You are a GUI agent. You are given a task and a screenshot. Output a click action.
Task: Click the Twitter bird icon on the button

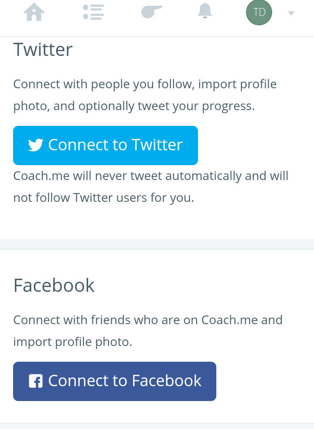coord(36,145)
